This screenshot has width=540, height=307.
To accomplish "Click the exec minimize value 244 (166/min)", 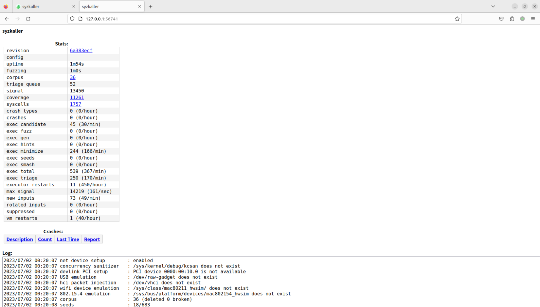I will 88,151.
